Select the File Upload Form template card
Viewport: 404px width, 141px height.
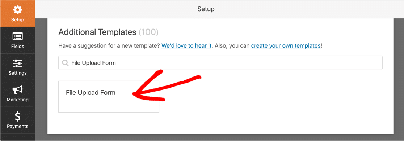109,97
